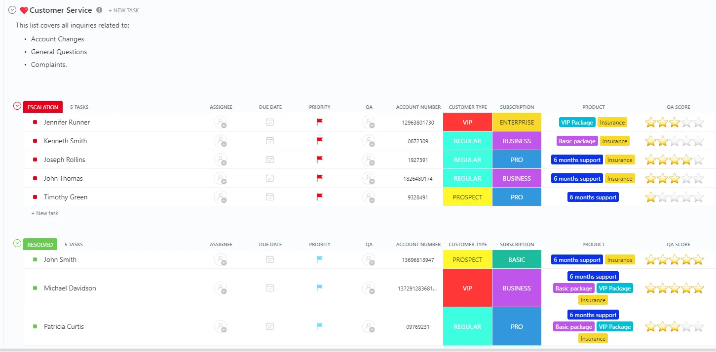Image resolution: width=716 pixels, height=352 pixels.
Task: Sort by Account Number column header
Action: coord(418,107)
